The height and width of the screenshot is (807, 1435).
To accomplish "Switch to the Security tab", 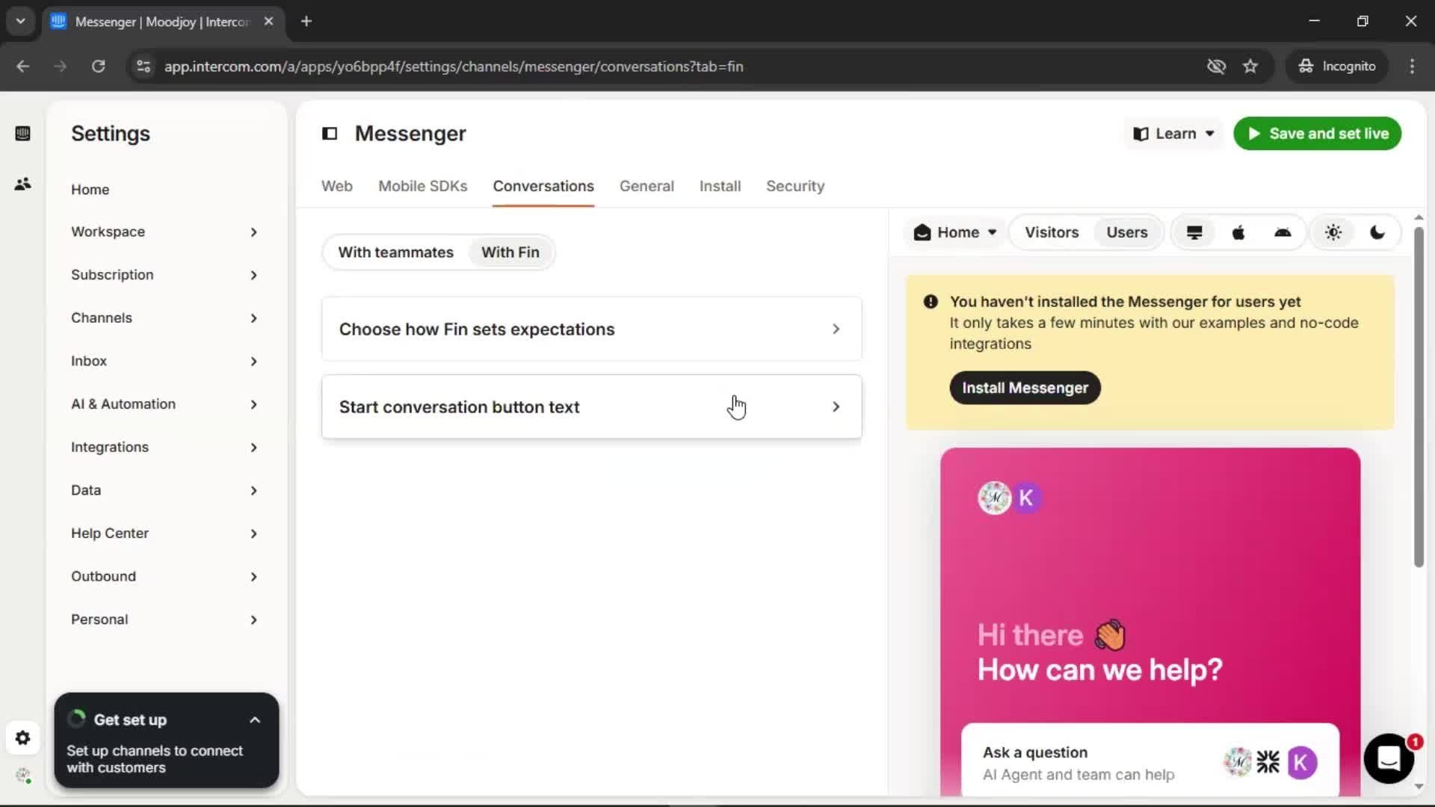I will click(795, 186).
